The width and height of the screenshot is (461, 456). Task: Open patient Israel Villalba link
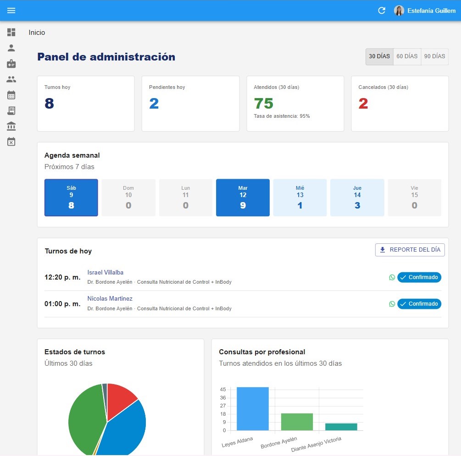pyautogui.click(x=105, y=272)
